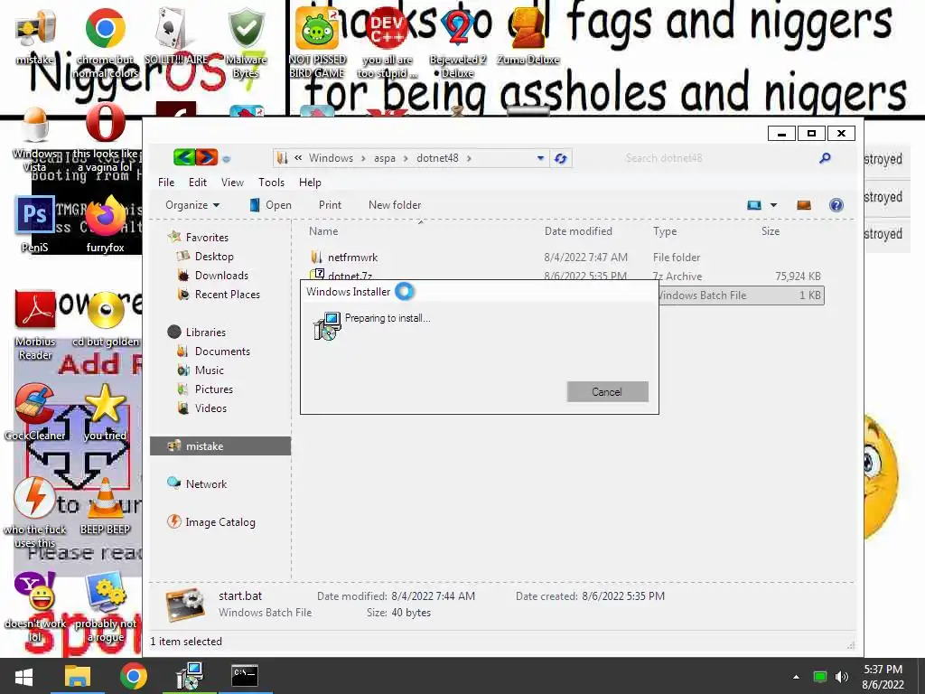This screenshot has width=925, height=694.
Task: Show hidden system tray icons
Action: coord(797,677)
